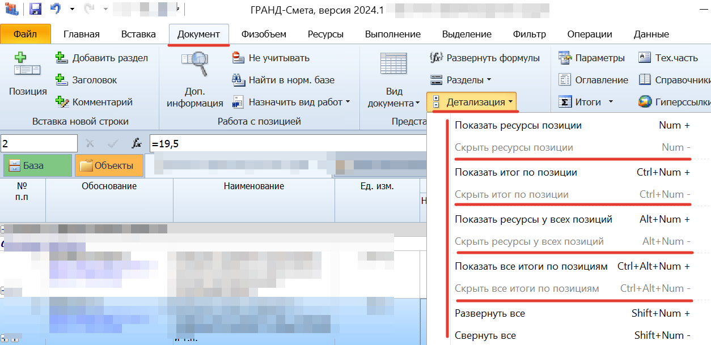711x345 pixels.
Task: Select Свернуть все menu entry
Action: click(572, 335)
